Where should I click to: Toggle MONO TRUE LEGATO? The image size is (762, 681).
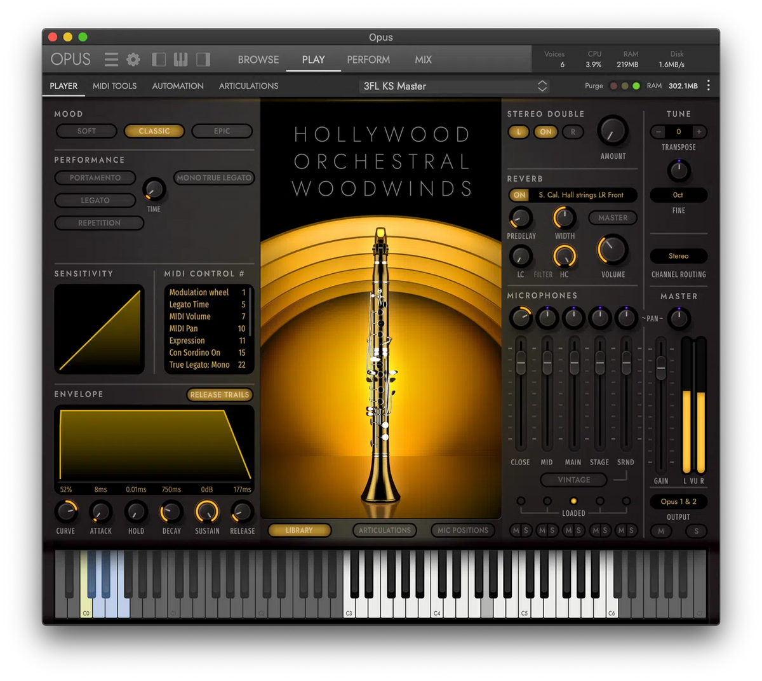pyautogui.click(x=214, y=178)
